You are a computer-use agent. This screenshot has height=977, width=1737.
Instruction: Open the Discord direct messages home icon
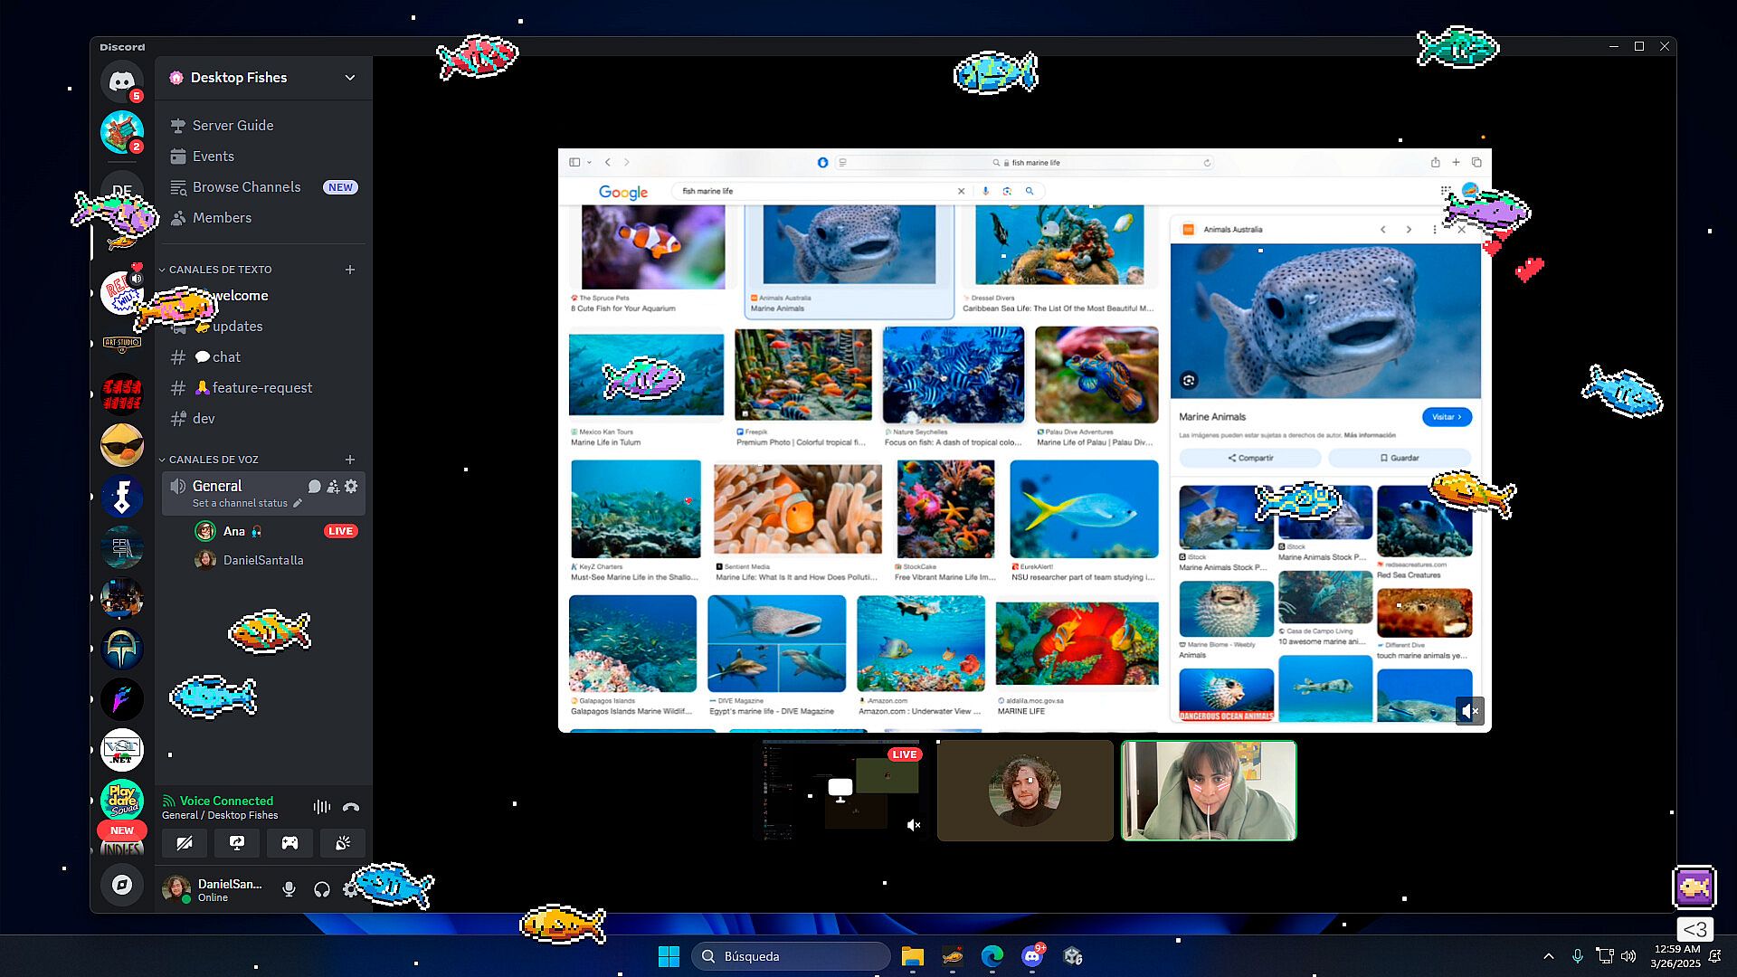122,81
